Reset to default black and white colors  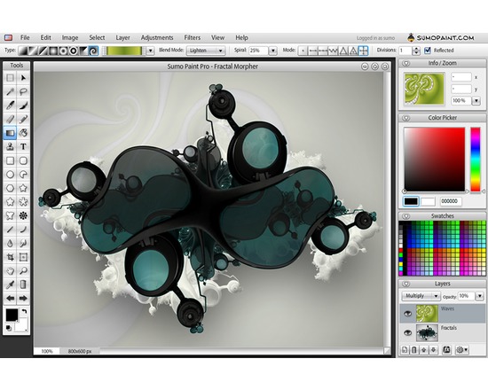pyautogui.click(x=8, y=328)
